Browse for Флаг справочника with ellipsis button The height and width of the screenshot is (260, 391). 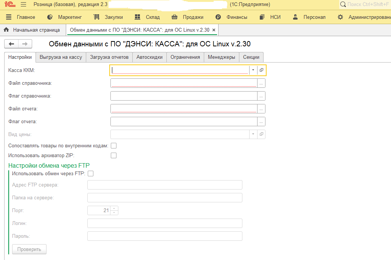261,96
